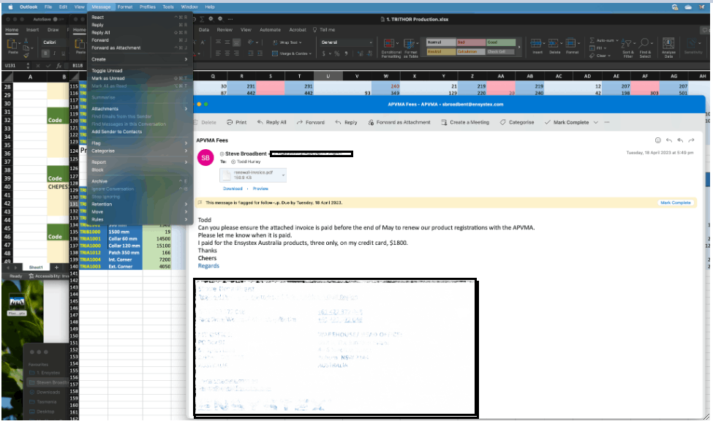Click the Tell me lightbulb field
Screen dimensions: 713x424
(324, 29)
